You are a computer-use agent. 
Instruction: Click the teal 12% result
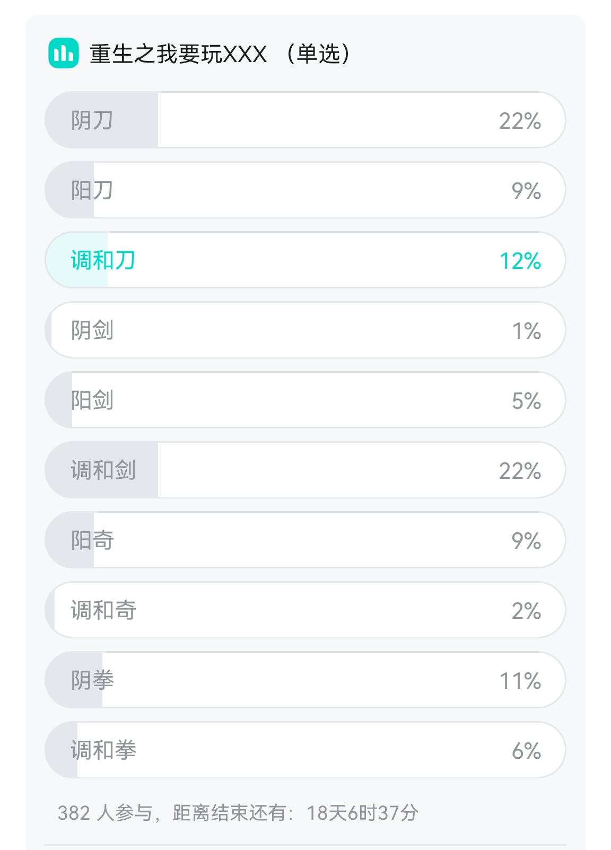point(520,261)
